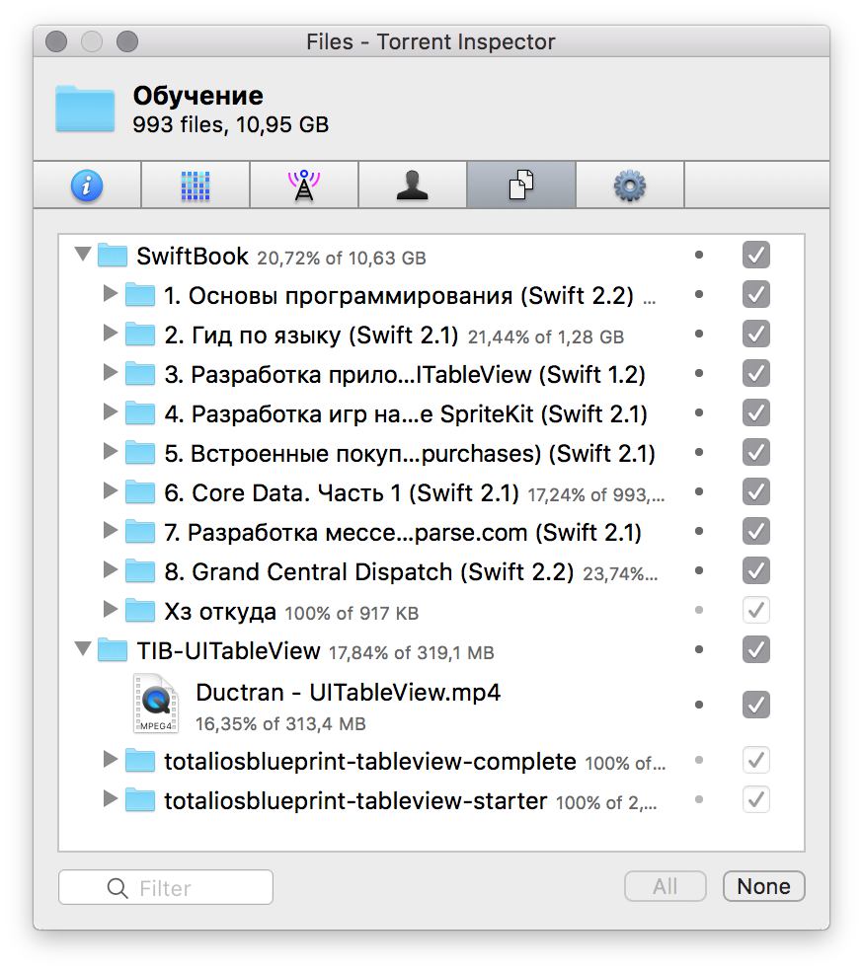Image resolution: width=863 pixels, height=971 pixels.
Task: Open the Options gear tab
Action: (629, 186)
